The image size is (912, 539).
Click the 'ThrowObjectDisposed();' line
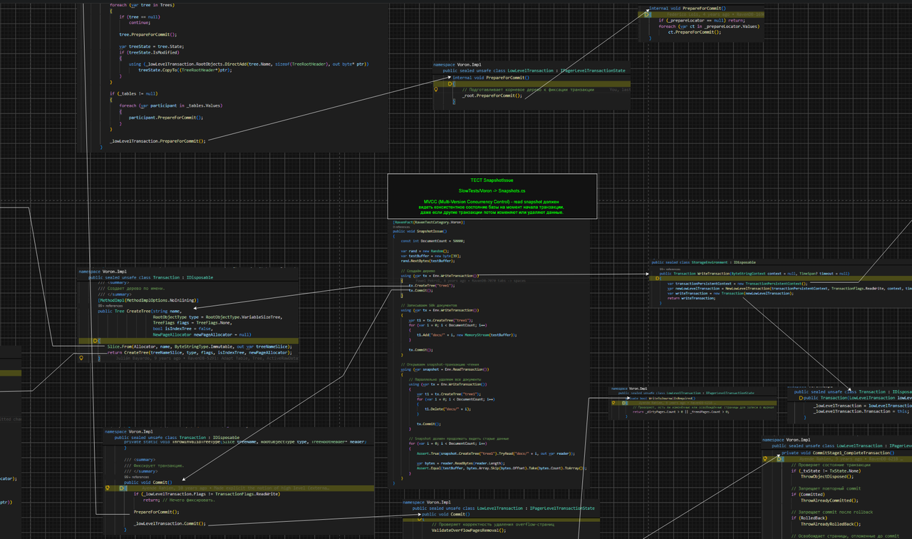click(826, 476)
